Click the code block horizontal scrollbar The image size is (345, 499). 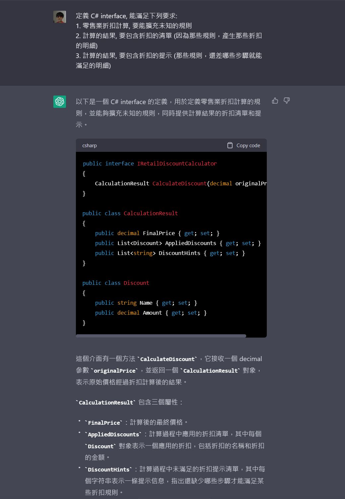(161, 336)
